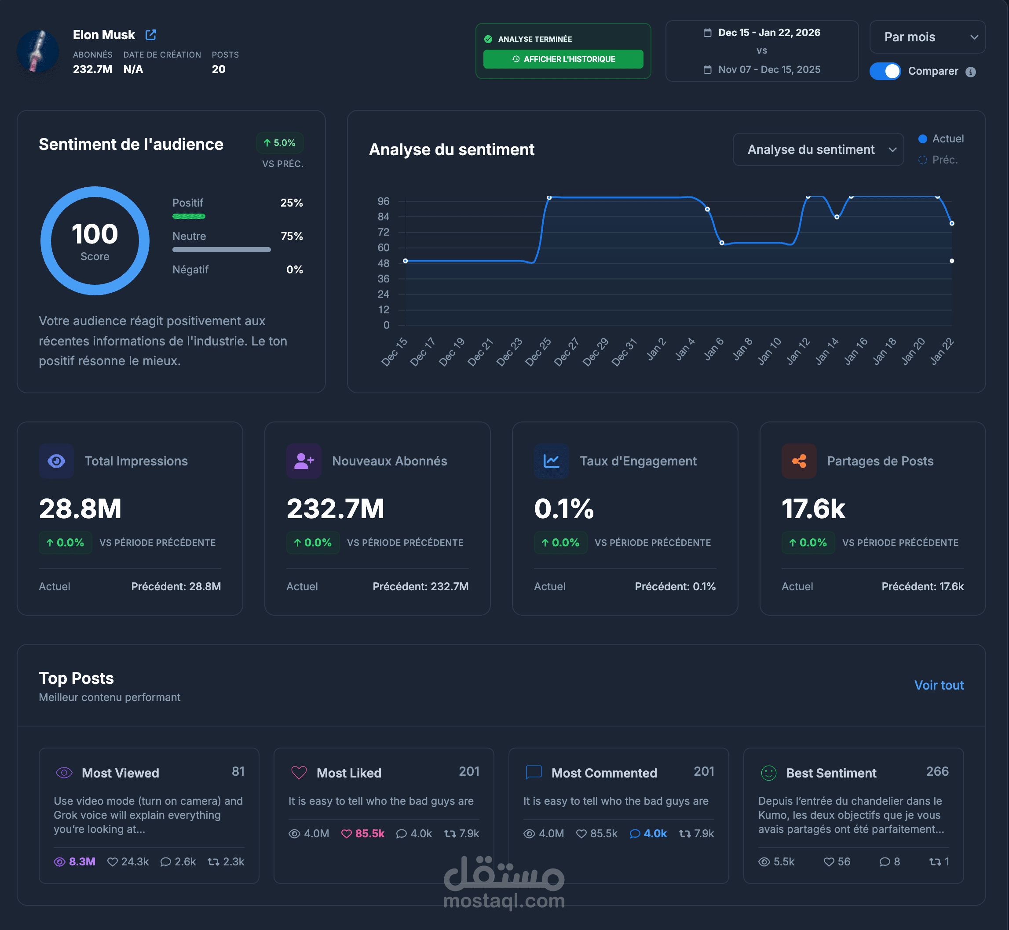
Task: Click Afficher l'historique button
Action: coord(563,59)
